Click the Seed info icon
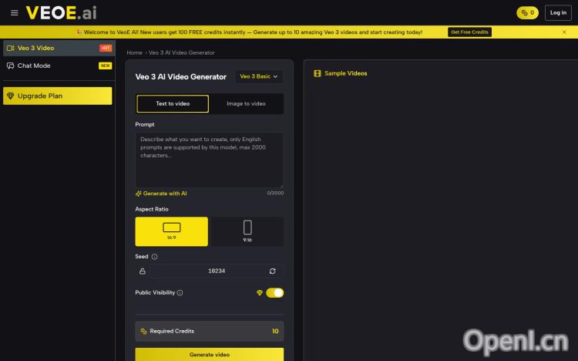This screenshot has width=578, height=361. [154, 257]
